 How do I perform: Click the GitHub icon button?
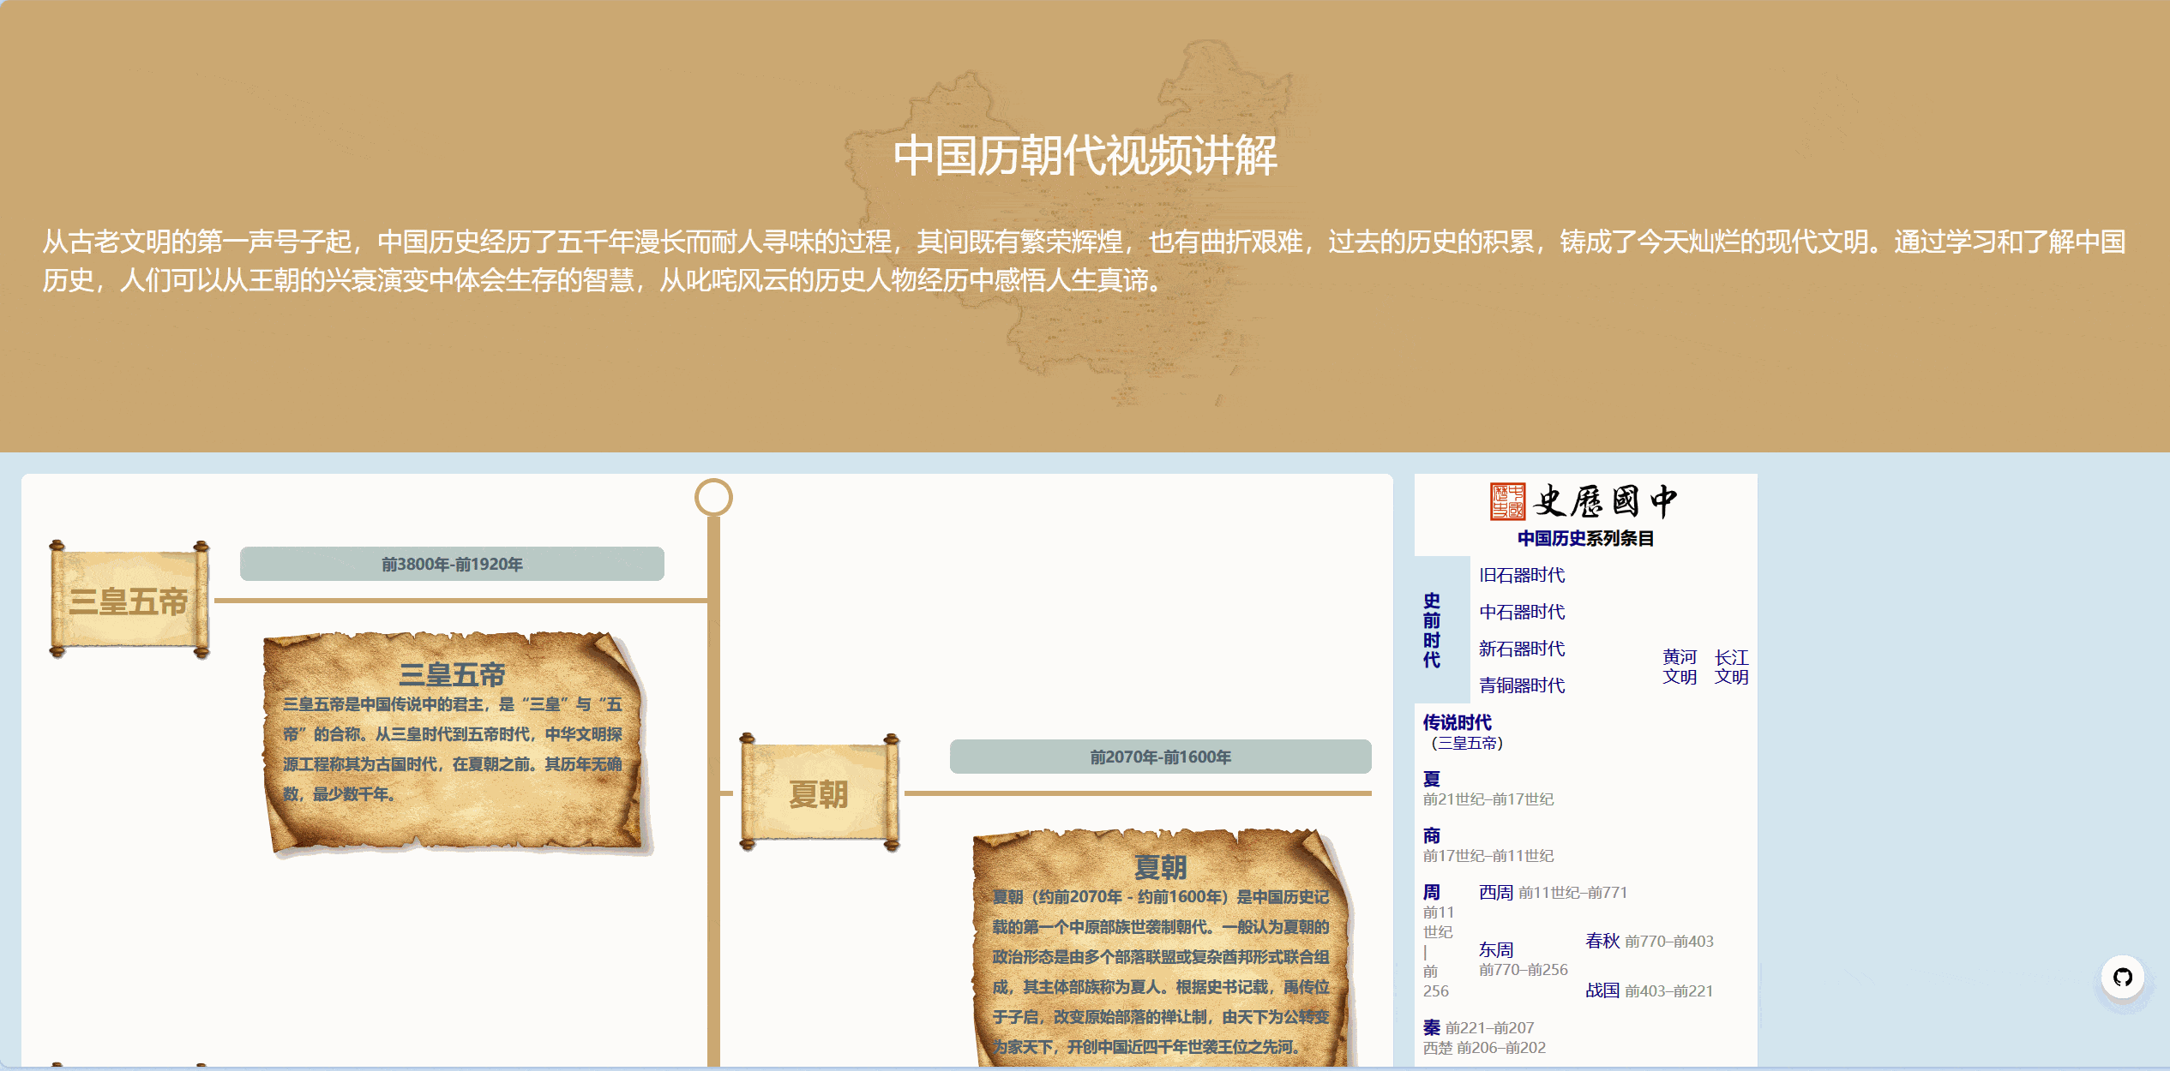click(x=2122, y=977)
